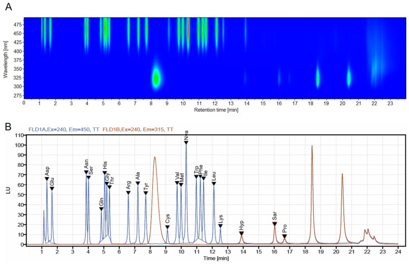Click the orange peak apex at 20.4 min
The image size is (409, 264).
pyautogui.click(x=342, y=174)
